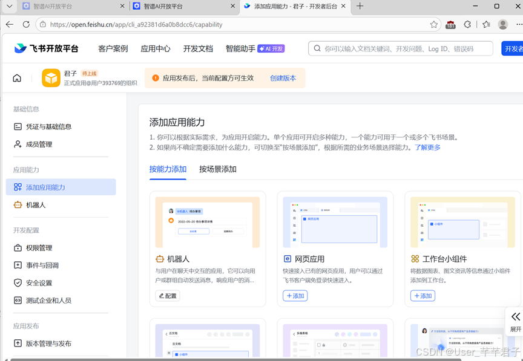This screenshot has width=523, height=361.
Task: Click the blue 开发者 button
Action: point(512,48)
